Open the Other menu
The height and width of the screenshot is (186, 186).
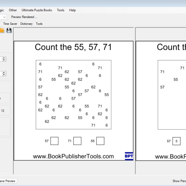[x=13, y=10]
